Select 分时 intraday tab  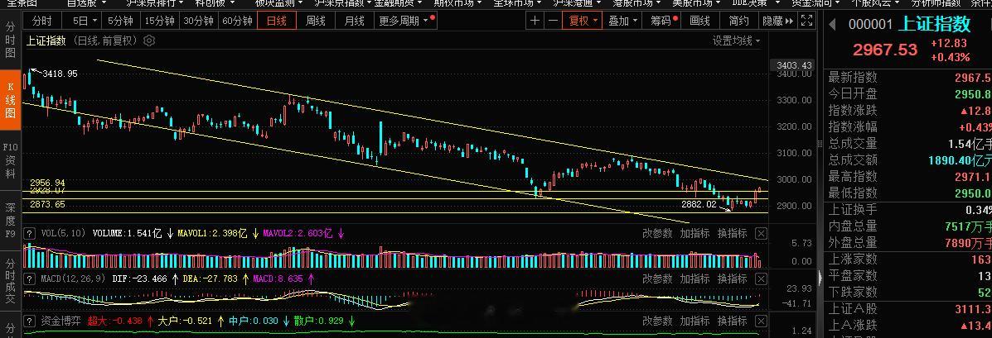tap(41, 21)
